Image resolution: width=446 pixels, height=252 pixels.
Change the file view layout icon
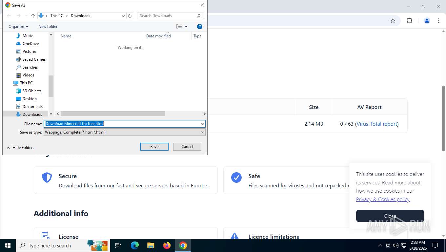pyautogui.click(x=179, y=27)
